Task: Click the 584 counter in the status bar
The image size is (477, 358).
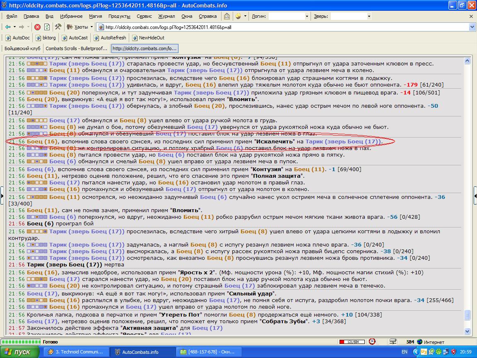Action: tap(410, 342)
